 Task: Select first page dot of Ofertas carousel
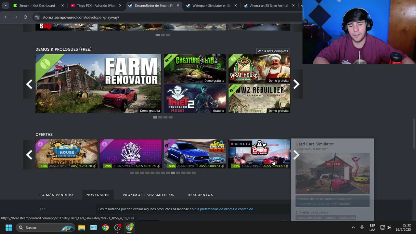[x=132, y=173]
